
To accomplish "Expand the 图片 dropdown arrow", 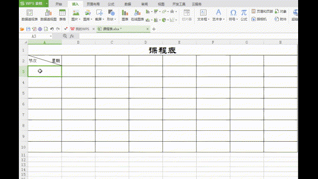I will point(79,19).
